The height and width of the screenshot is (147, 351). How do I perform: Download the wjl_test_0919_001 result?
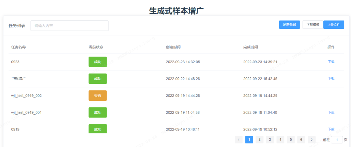(x=331, y=112)
